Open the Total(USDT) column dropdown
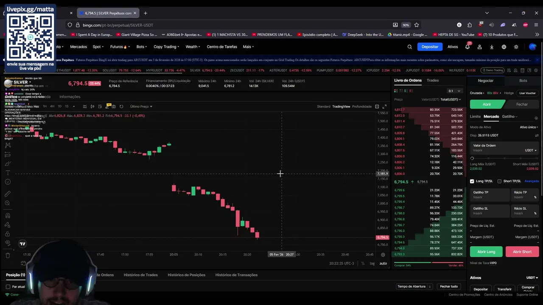 click(451, 100)
